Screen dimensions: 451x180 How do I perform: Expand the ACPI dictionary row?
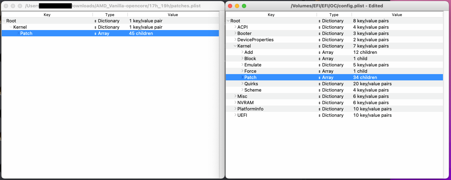235,27
